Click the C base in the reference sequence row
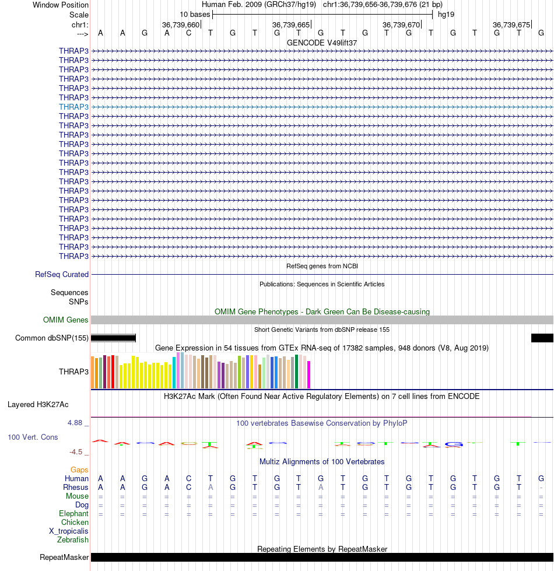Screen dimensions: 554x571 [x=188, y=33]
